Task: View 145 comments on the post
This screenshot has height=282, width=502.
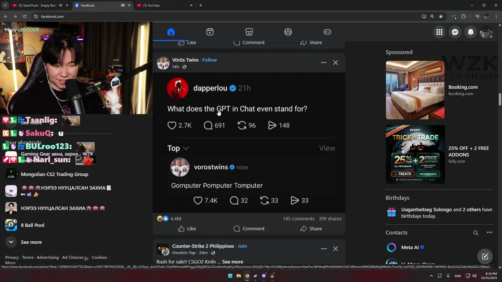Action: 298,219
